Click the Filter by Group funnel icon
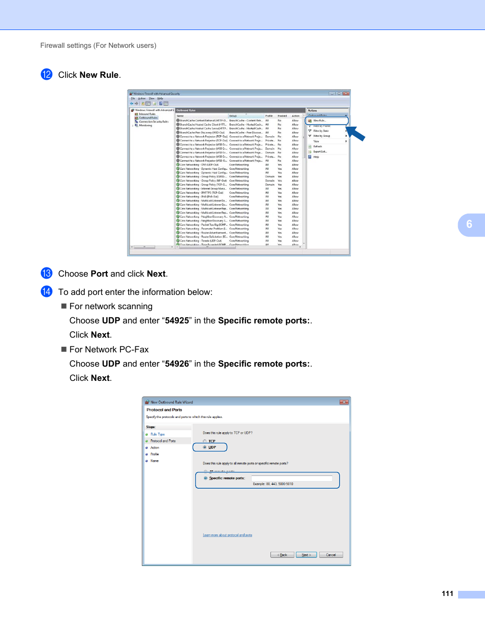This screenshot has height=628, width=485. pyautogui.click(x=310, y=136)
